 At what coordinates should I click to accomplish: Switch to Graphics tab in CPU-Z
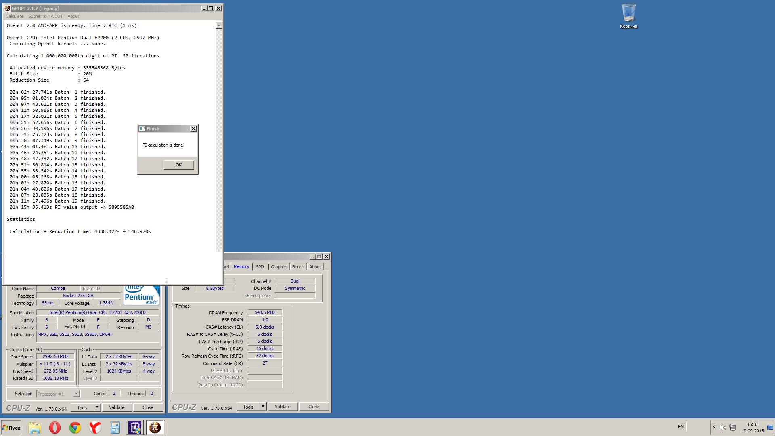(279, 267)
